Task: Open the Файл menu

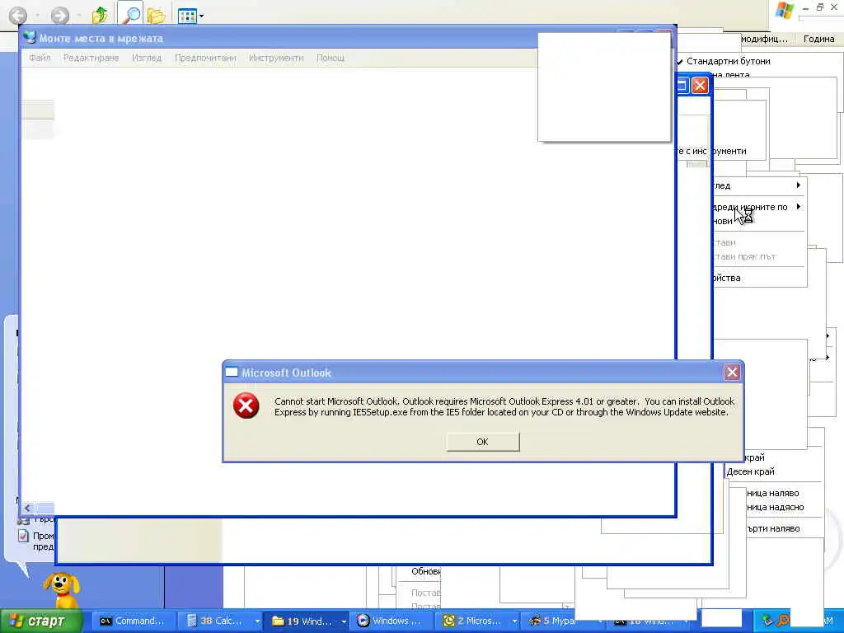Action: (x=40, y=58)
